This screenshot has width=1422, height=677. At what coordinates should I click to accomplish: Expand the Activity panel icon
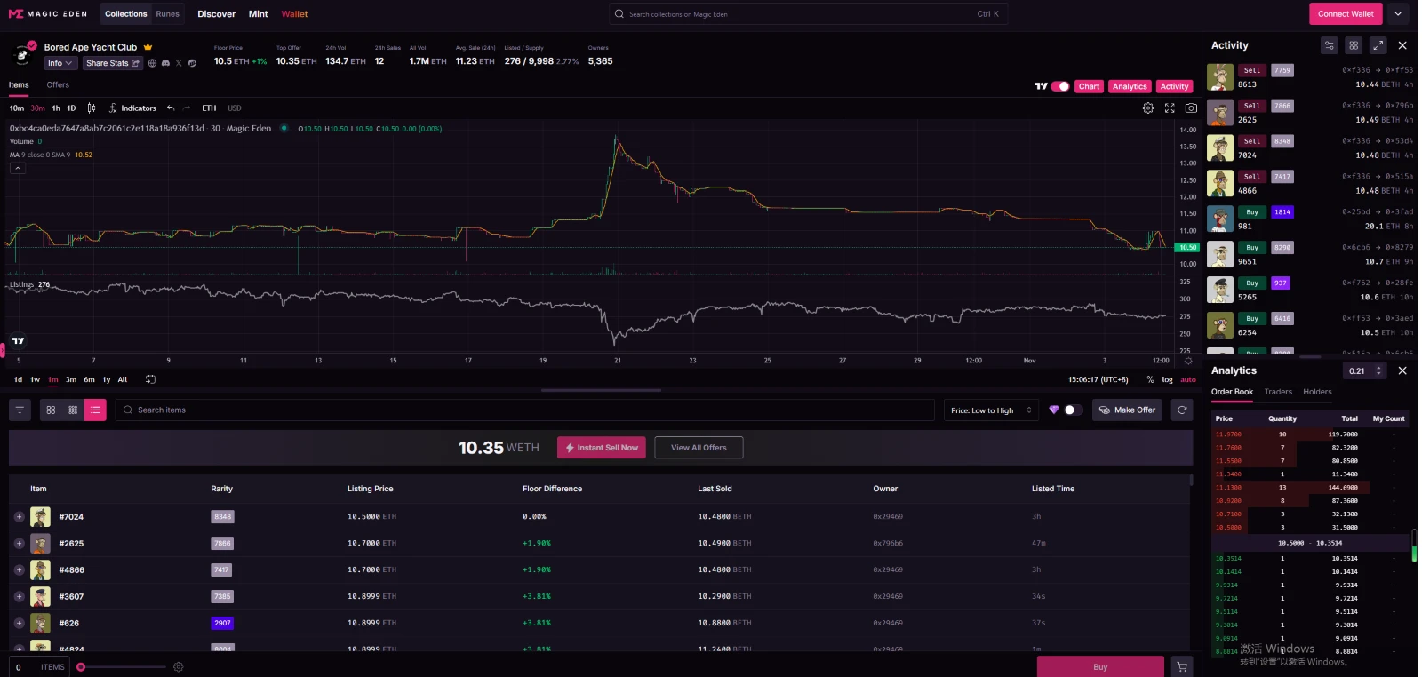pos(1378,45)
